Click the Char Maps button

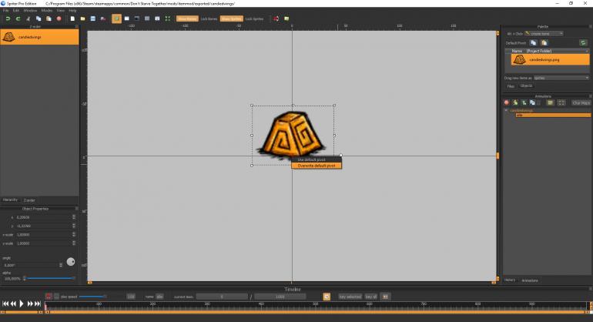pos(580,102)
